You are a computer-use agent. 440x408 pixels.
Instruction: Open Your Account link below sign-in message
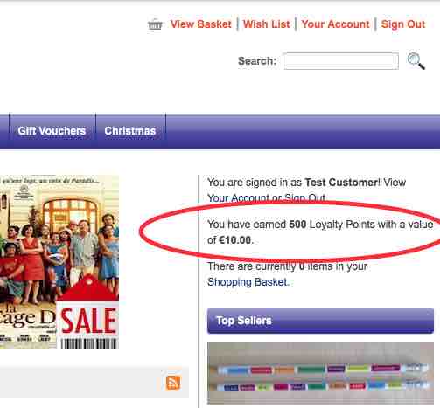[x=238, y=198]
